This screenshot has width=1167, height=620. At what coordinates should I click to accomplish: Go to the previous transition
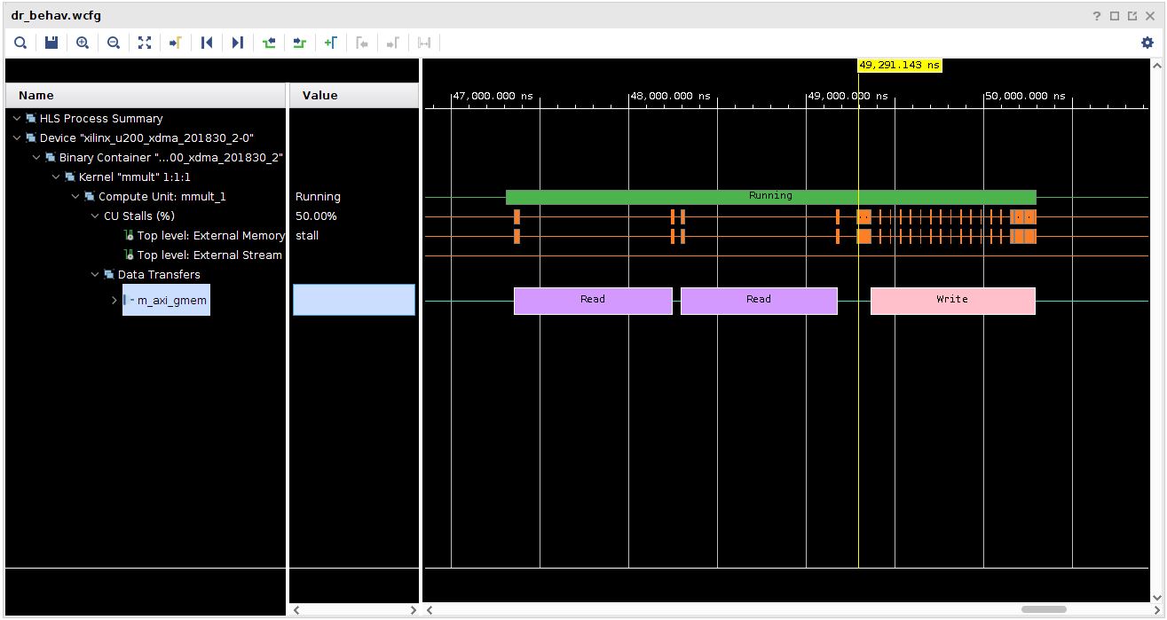pyautogui.click(x=269, y=43)
